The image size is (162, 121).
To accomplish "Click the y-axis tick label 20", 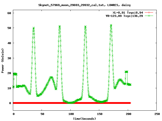I will tap(9, 73).
